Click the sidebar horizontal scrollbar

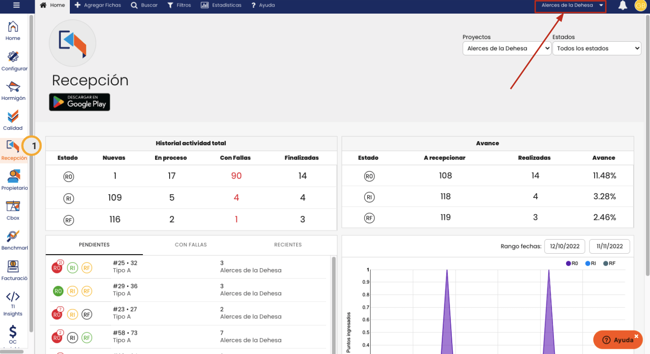pos(12,352)
